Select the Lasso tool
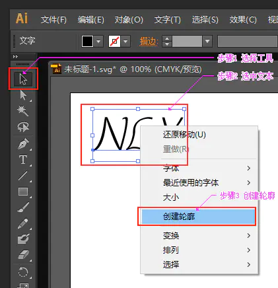Screen dimensions: 278x288 point(23,127)
